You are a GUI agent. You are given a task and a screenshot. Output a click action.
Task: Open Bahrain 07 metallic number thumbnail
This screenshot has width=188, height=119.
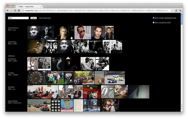(x=108, y=92)
